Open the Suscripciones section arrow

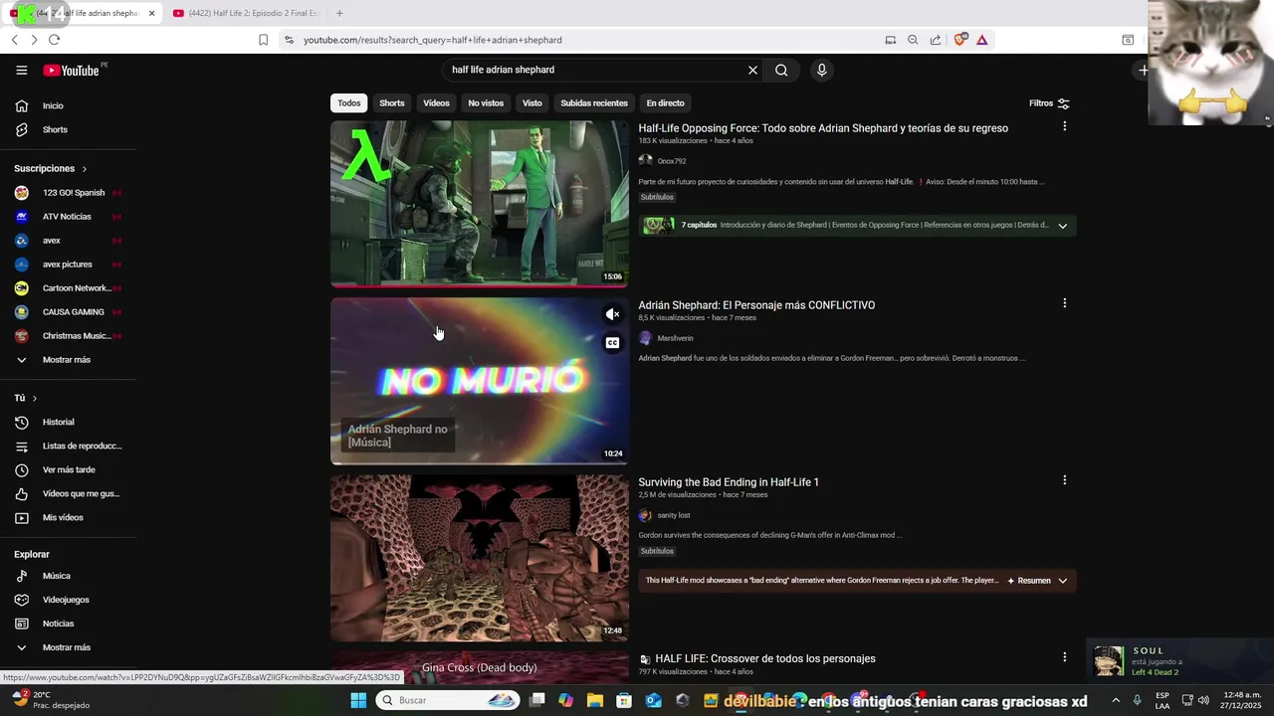tap(84, 169)
